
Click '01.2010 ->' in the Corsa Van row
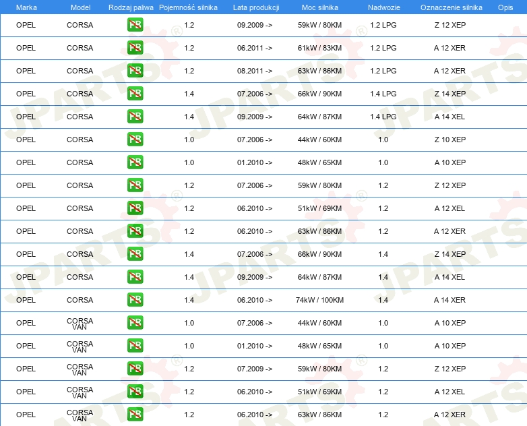coord(255,346)
